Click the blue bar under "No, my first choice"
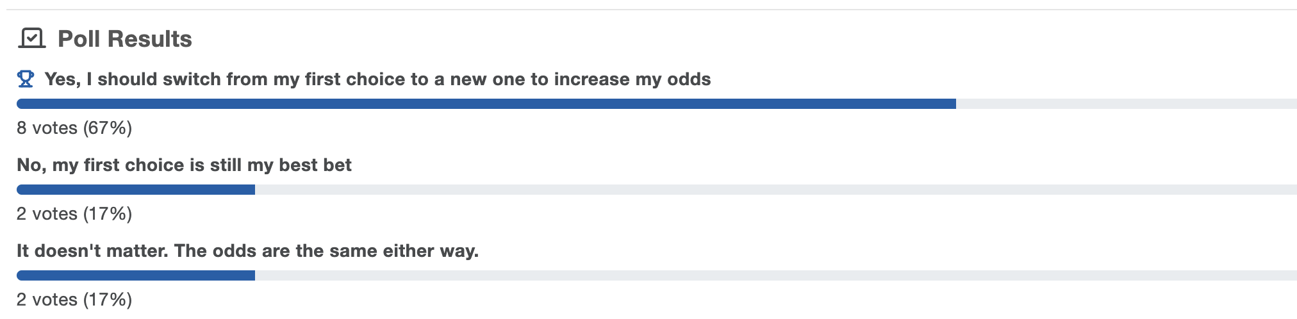The height and width of the screenshot is (319, 1297). (x=136, y=190)
